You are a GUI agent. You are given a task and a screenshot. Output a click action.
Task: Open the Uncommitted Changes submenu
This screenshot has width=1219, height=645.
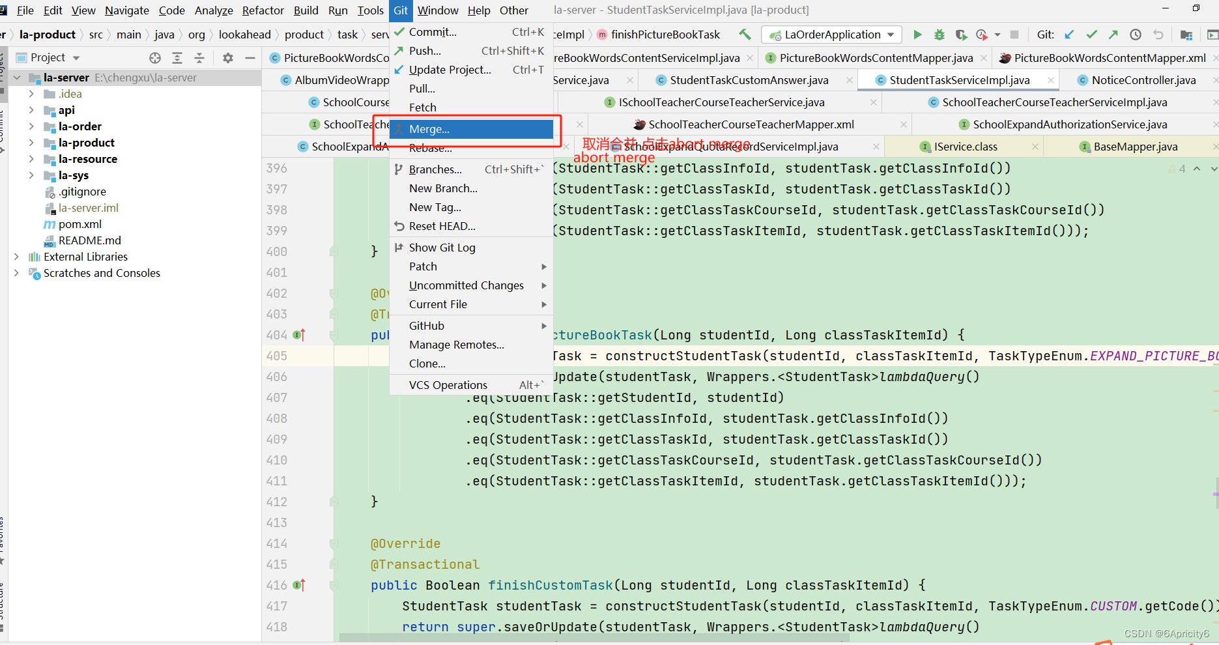click(471, 285)
